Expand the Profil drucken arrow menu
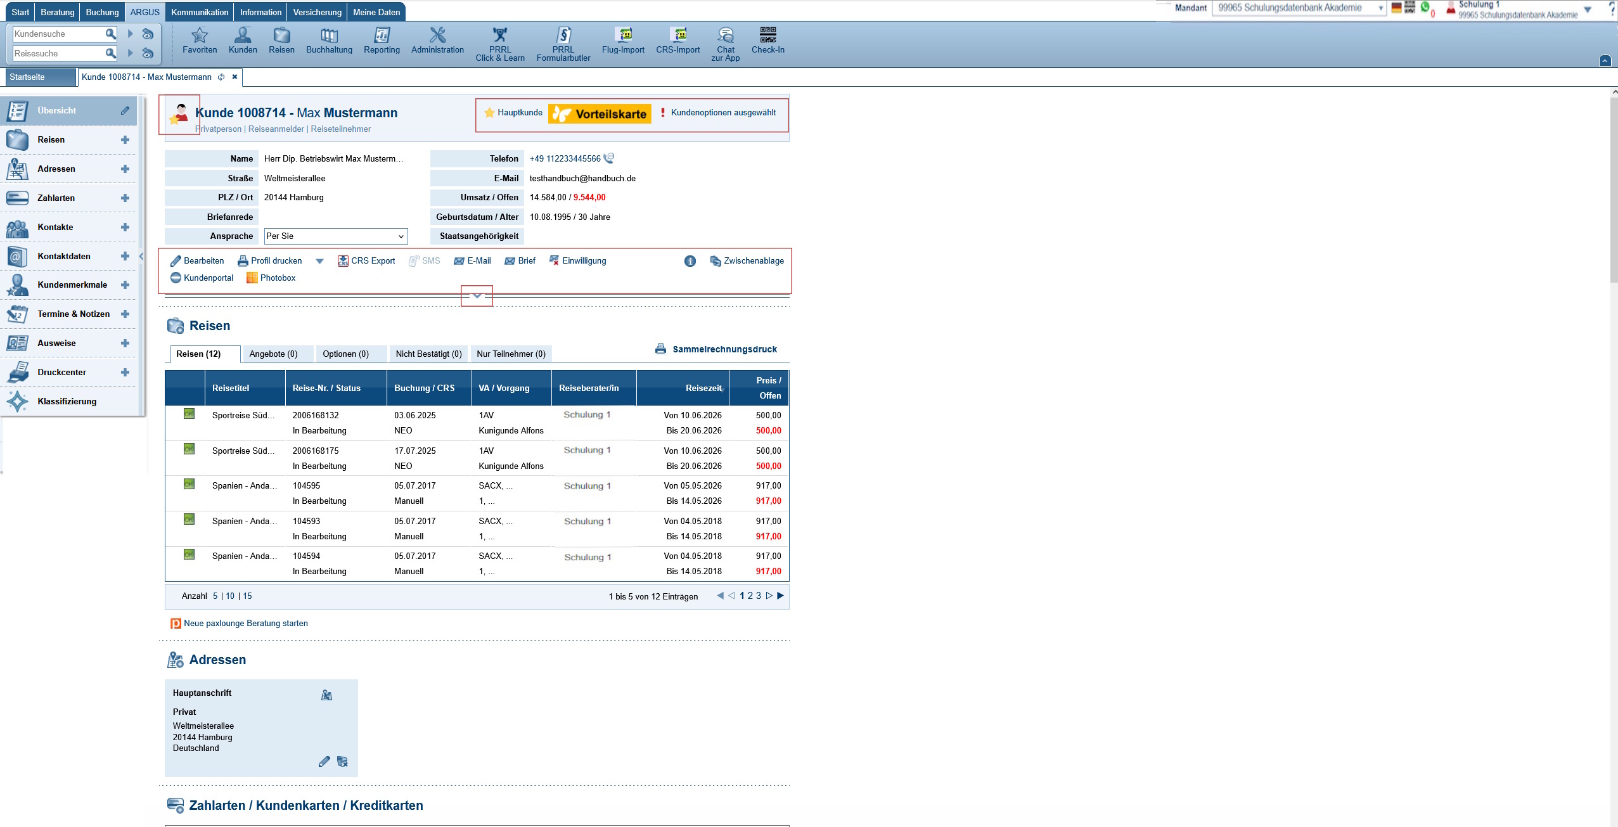 pyautogui.click(x=319, y=261)
